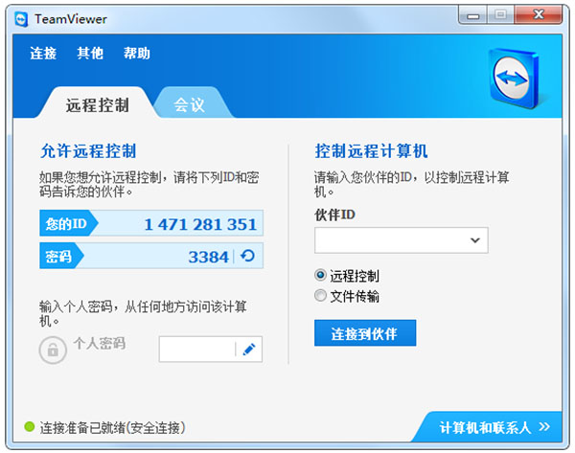Click the 控制远程计算机 heading
The height and width of the screenshot is (453, 575).
[371, 151]
